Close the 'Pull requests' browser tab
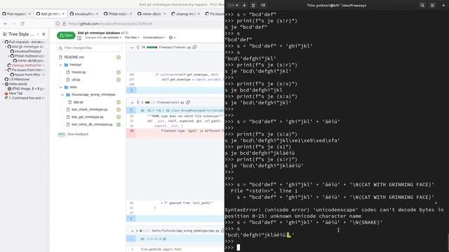The height and width of the screenshot is (252, 449). tap(29, 14)
